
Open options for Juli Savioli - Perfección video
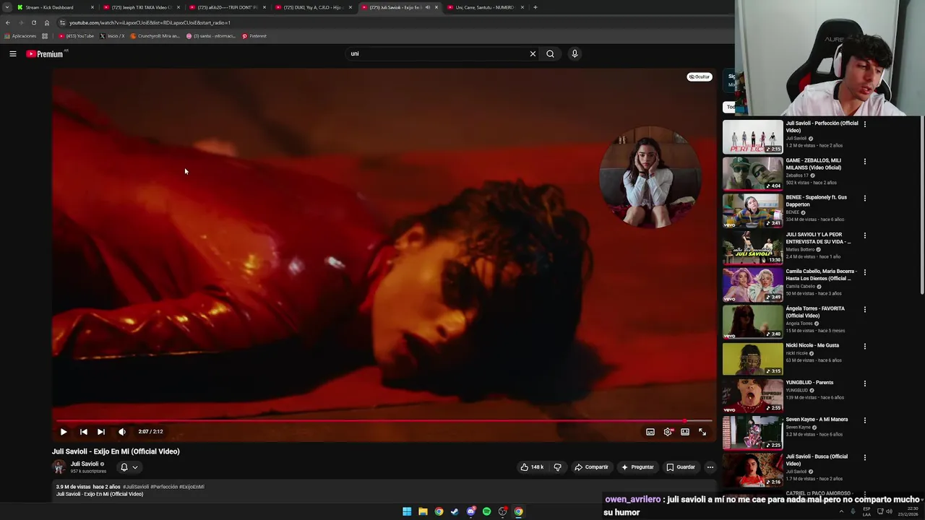point(864,124)
